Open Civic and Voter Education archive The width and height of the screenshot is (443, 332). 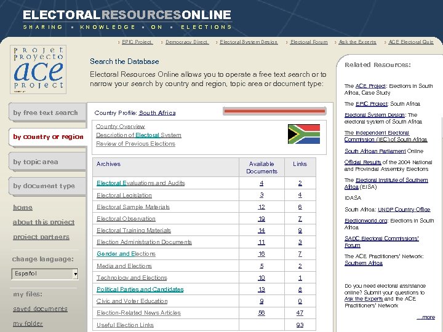[x=132, y=301]
